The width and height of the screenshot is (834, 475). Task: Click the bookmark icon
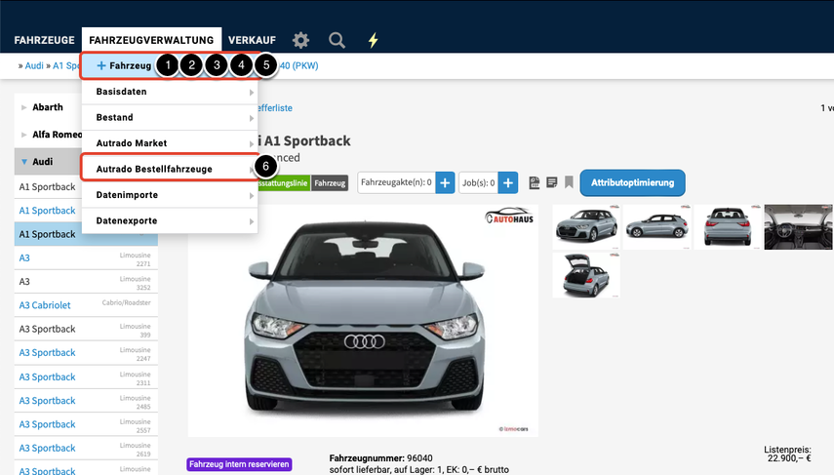[x=569, y=182]
